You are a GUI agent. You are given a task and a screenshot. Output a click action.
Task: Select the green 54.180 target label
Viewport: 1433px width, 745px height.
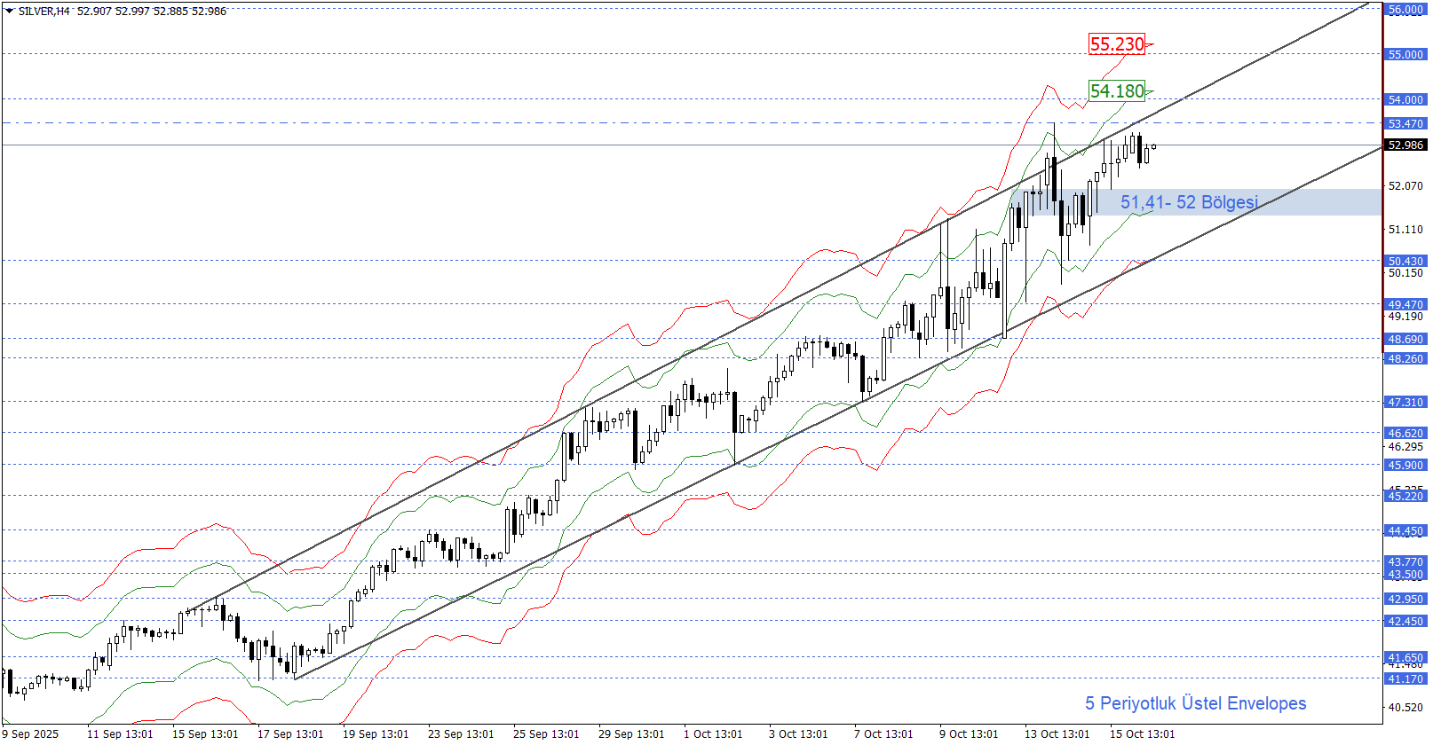click(1117, 91)
